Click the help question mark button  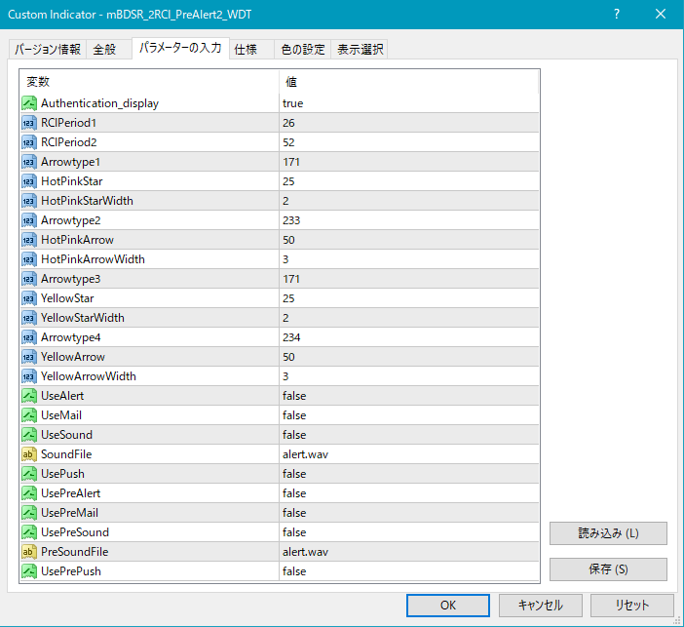617,15
